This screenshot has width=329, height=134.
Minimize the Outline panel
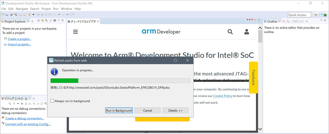pos(321,20)
